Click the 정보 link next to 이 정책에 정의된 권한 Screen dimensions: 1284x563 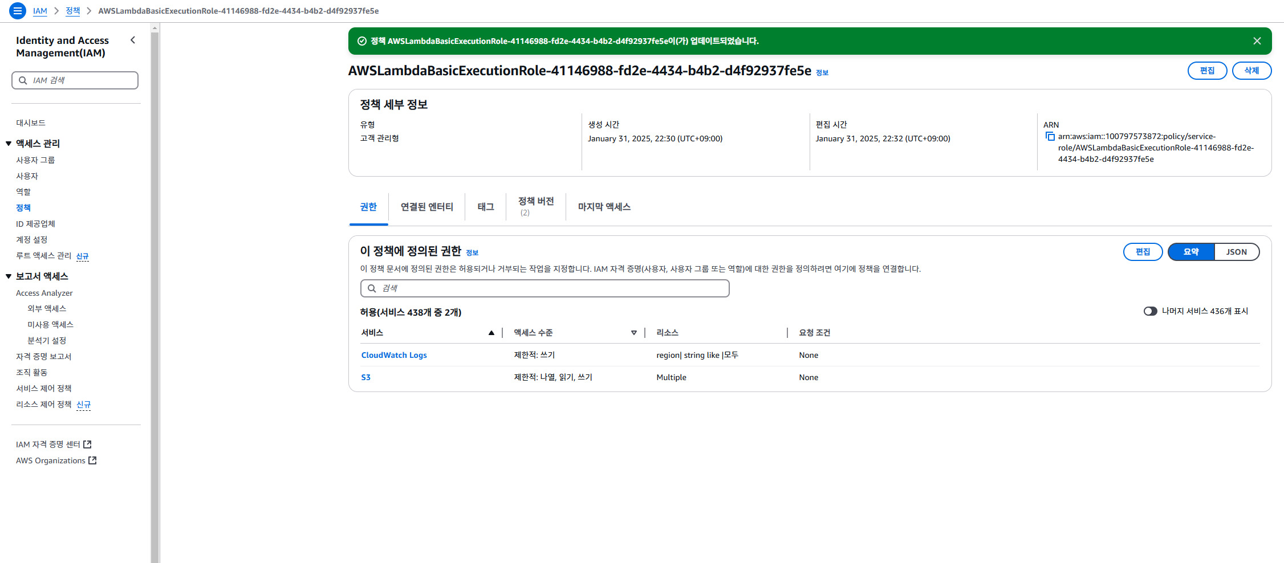click(x=472, y=252)
